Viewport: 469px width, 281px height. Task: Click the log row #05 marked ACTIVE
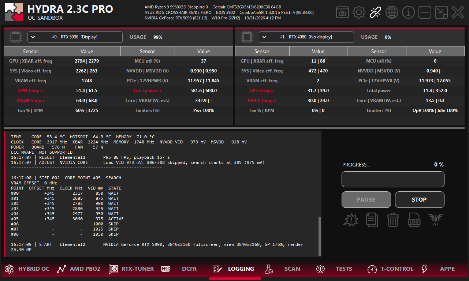tap(67, 219)
